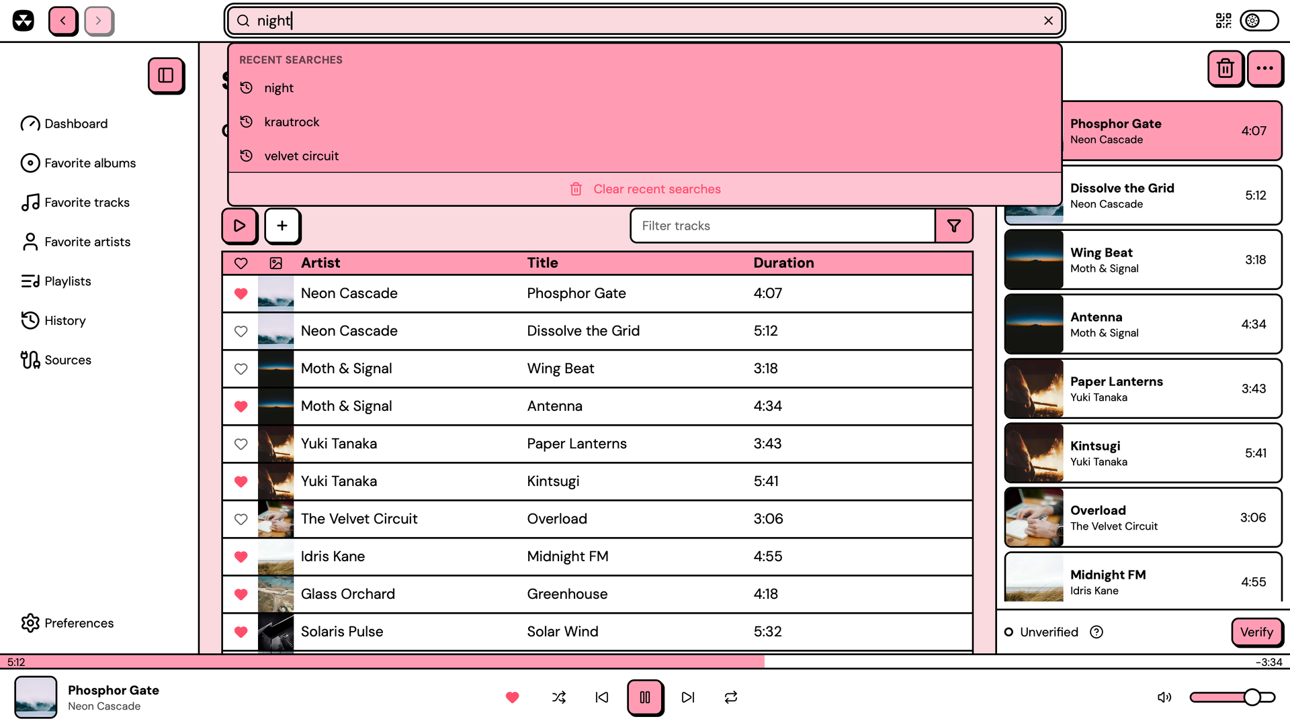
Task: Open Dashboard in the sidebar
Action: pyautogui.click(x=64, y=124)
